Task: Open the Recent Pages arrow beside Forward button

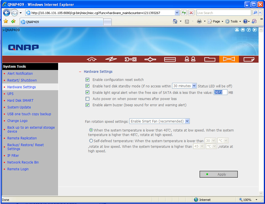Action: (20, 13)
